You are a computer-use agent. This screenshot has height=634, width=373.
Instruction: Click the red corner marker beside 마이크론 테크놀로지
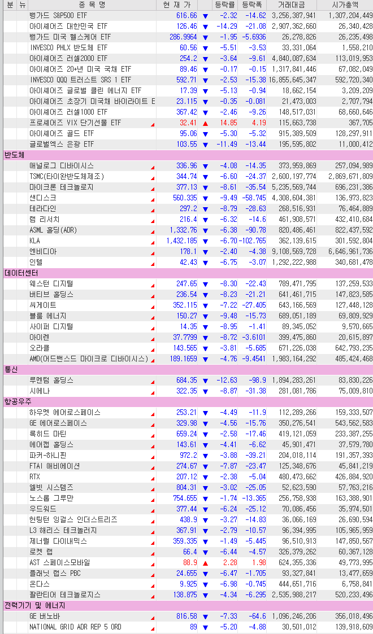153,189
